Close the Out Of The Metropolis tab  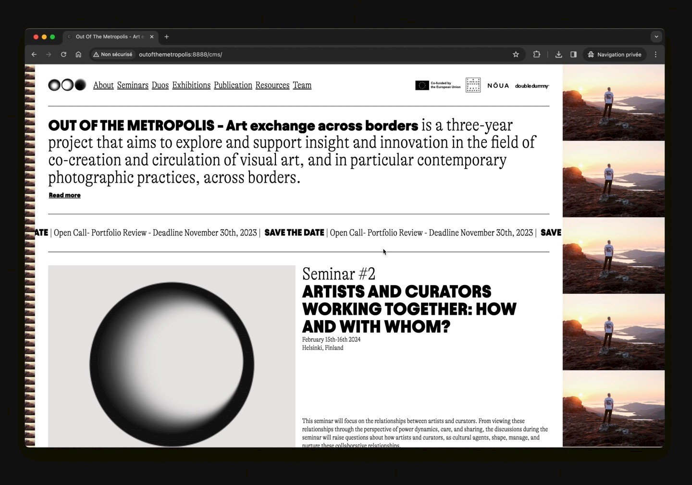[152, 37]
